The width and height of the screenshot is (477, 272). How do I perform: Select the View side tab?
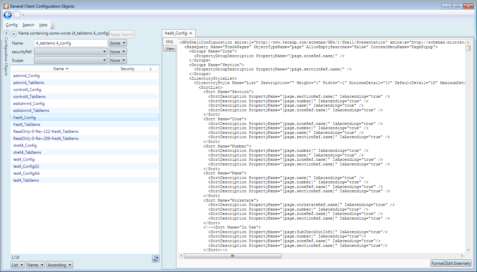[x=170, y=48]
